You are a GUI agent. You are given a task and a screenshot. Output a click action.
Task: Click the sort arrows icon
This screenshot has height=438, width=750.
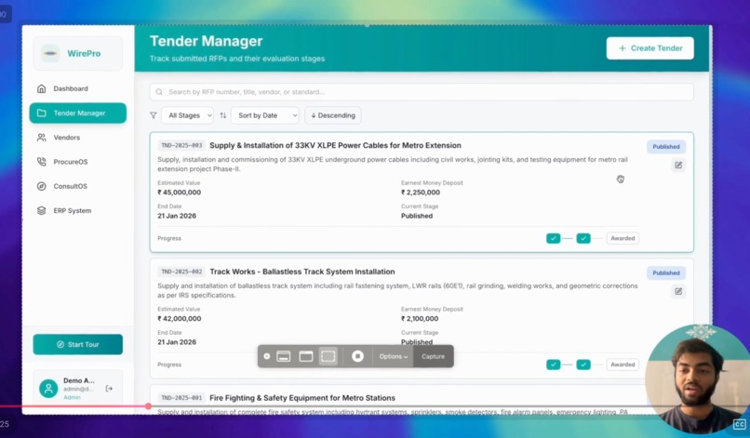(223, 115)
